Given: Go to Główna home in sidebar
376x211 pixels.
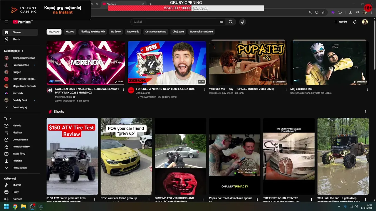Looking at the screenshot, I should pyautogui.click(x=20, y=32).
